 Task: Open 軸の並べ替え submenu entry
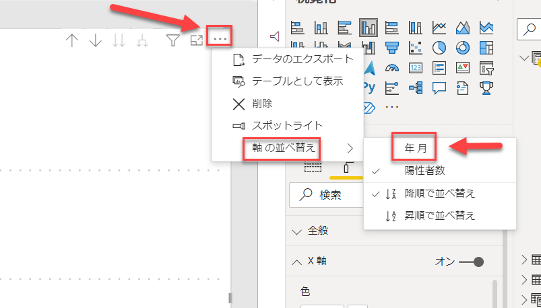[288, 149]
